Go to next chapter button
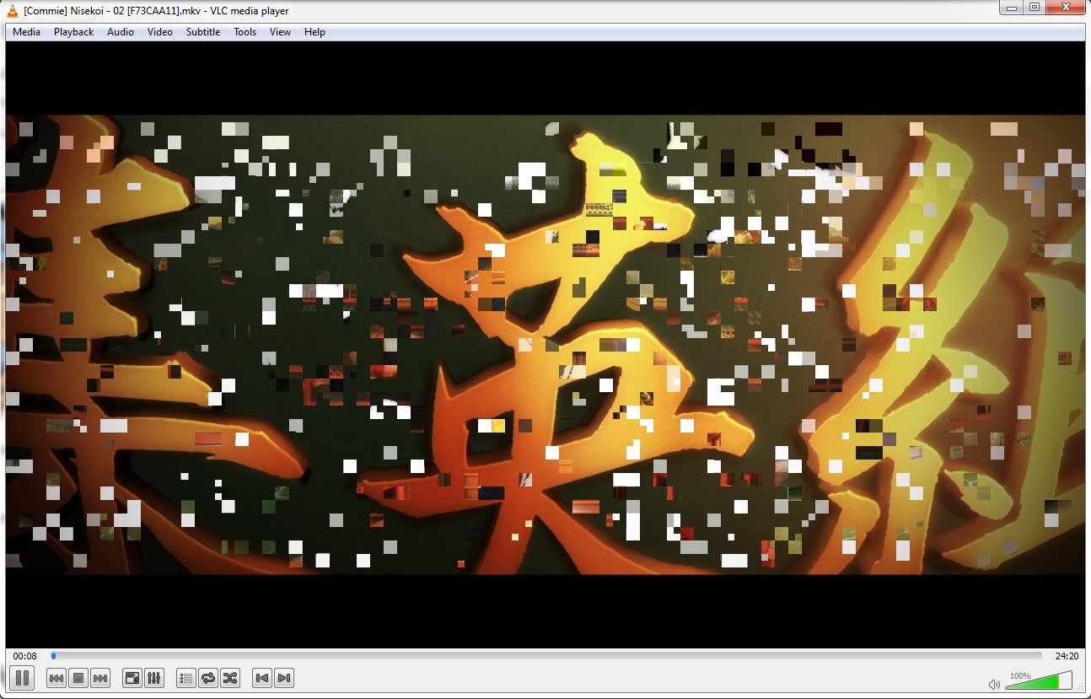 coord(284,678)
